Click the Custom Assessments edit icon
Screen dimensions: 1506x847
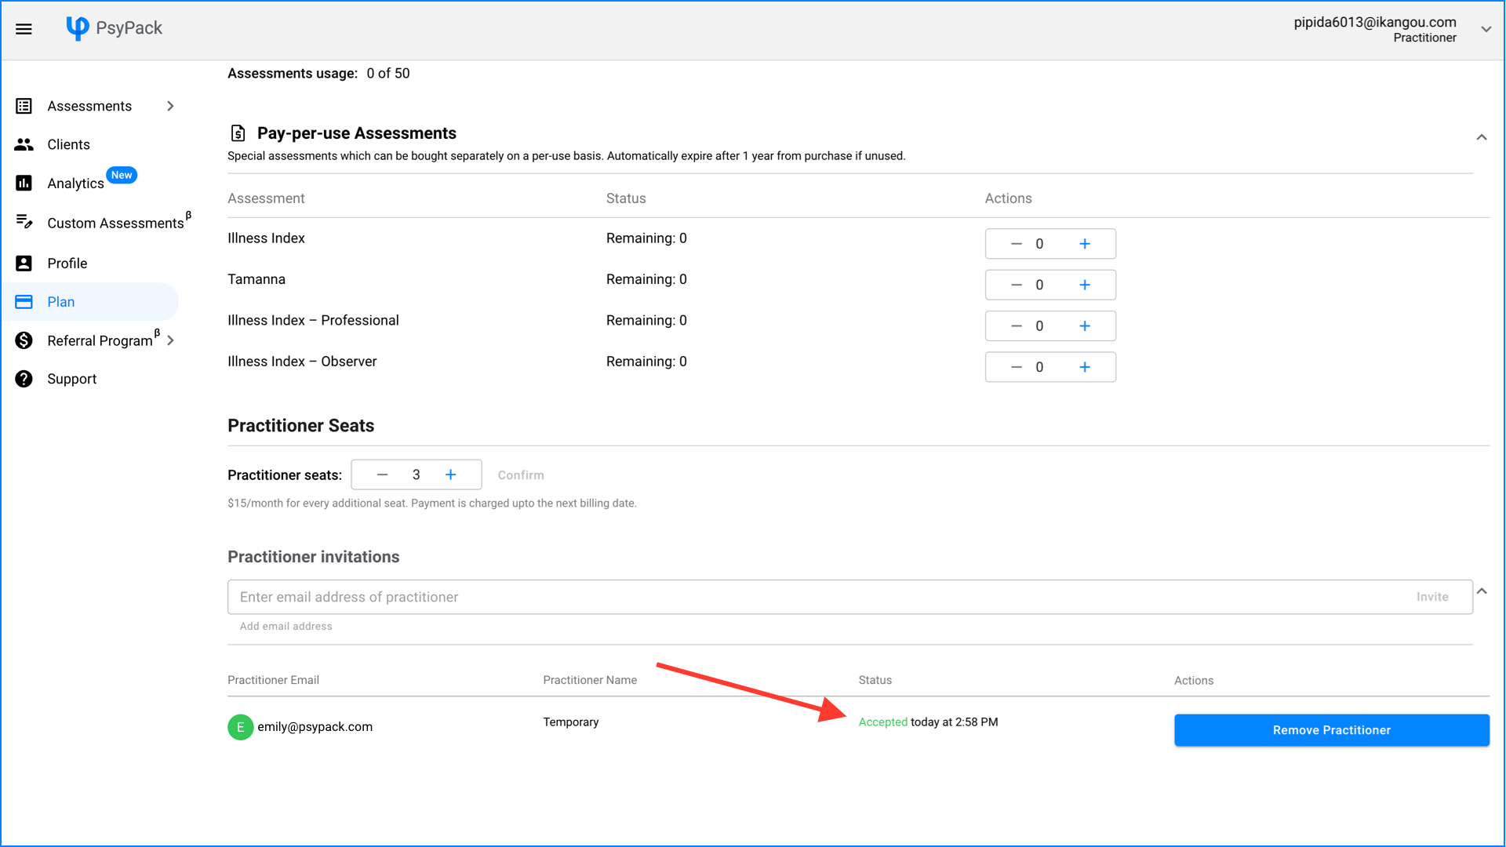click(x=24, y=223)
